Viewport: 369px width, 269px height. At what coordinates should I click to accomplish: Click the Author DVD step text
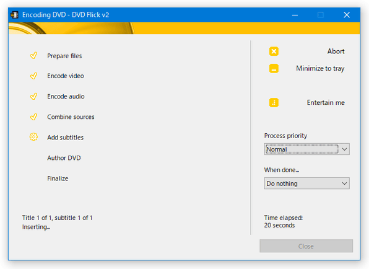[x=64, y=158]
